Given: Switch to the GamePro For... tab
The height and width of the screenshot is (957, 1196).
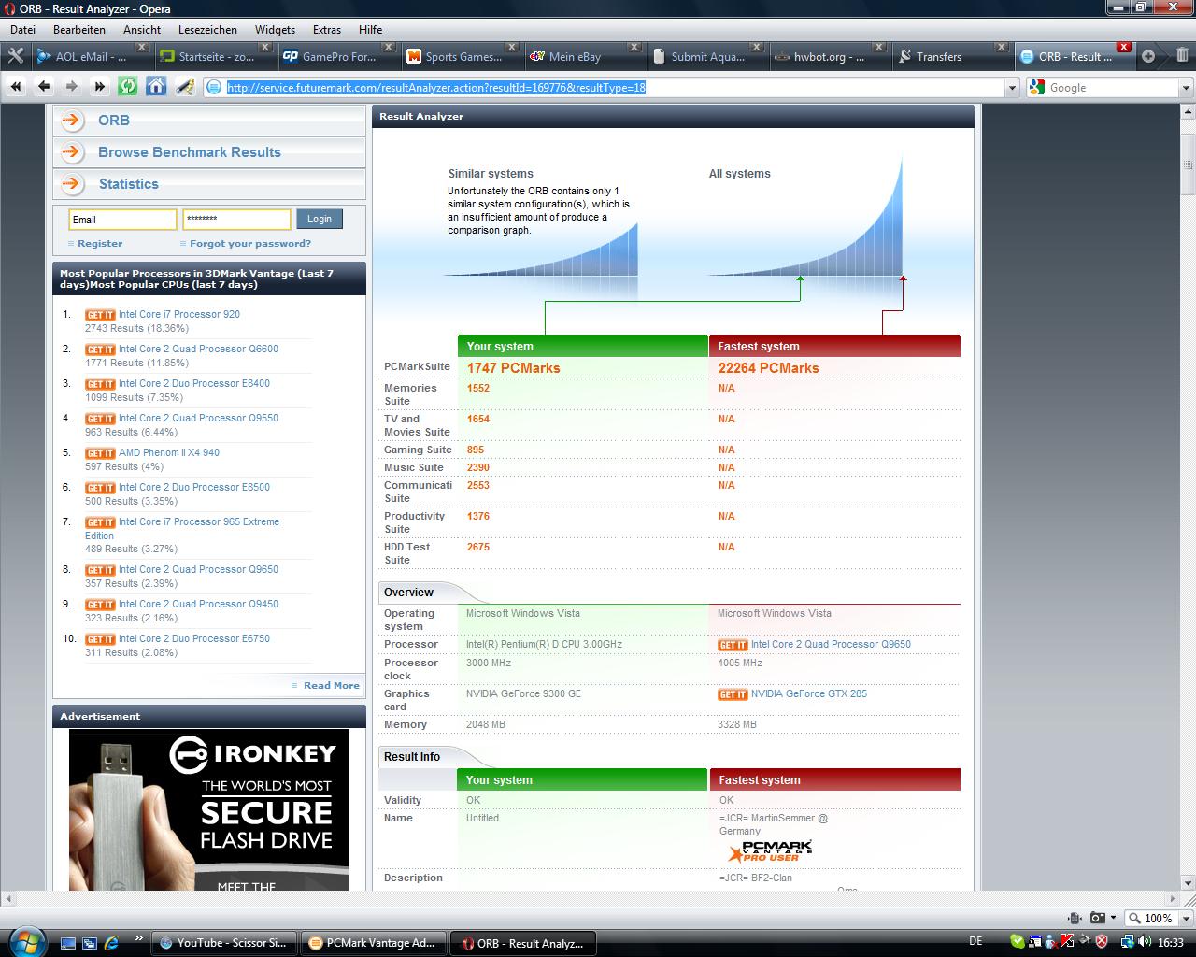Looking at the screenshot, I should point(337,56).
